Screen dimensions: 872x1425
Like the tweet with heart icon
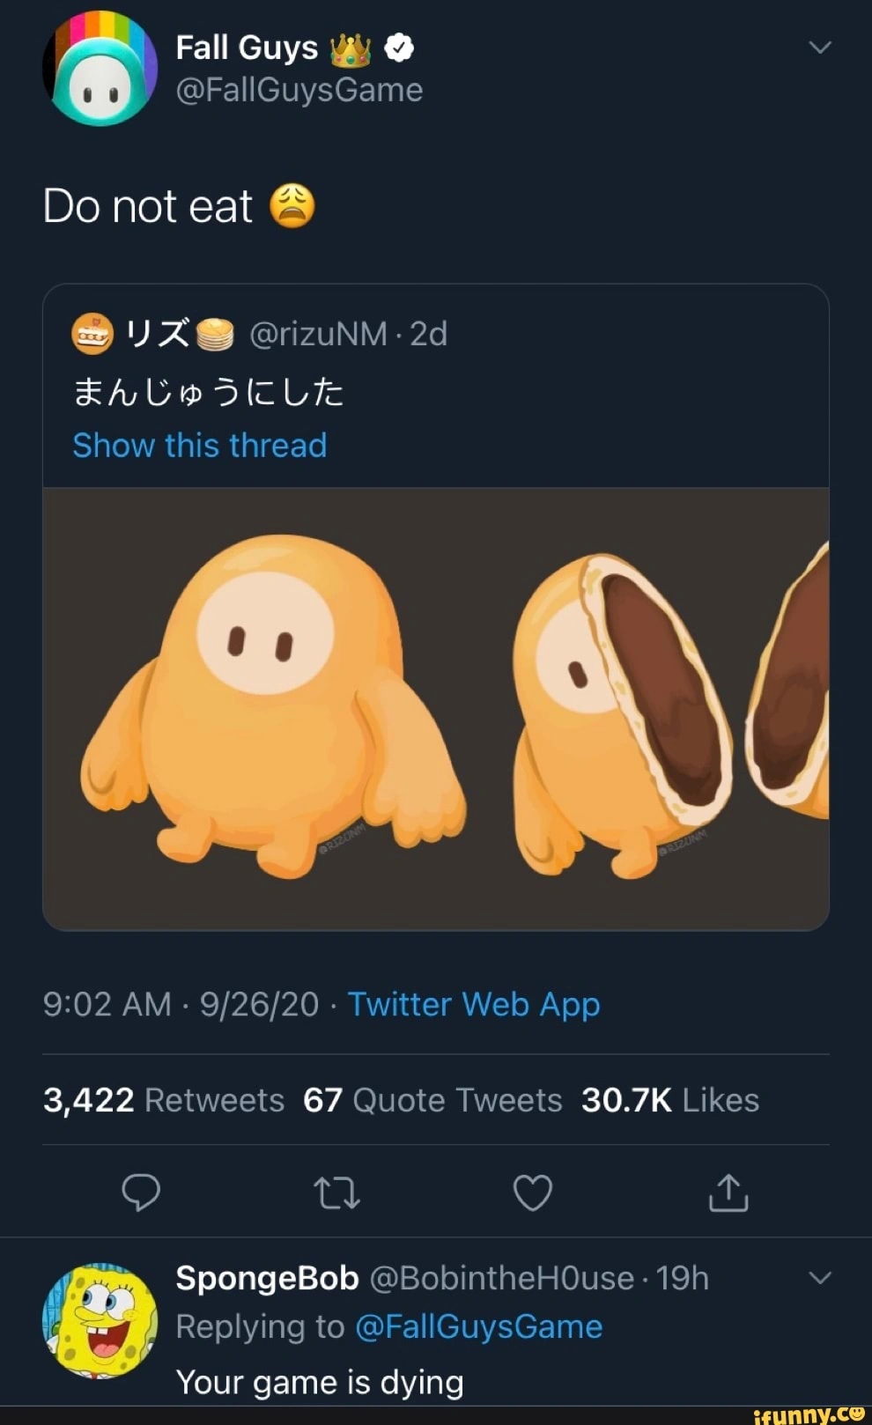pyautogui.click(x=533, y=1193)
